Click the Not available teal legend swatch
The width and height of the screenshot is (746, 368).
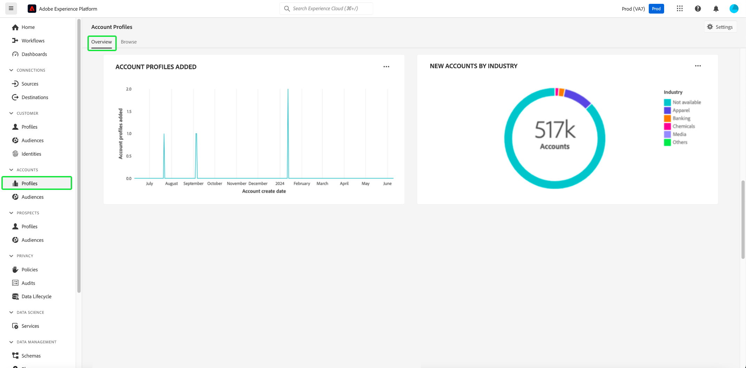(x=667, y=102)
